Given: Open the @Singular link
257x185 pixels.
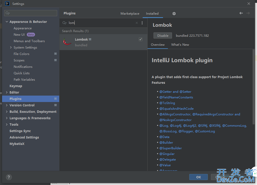Looking at the screenshot, I should pos(167,154).
